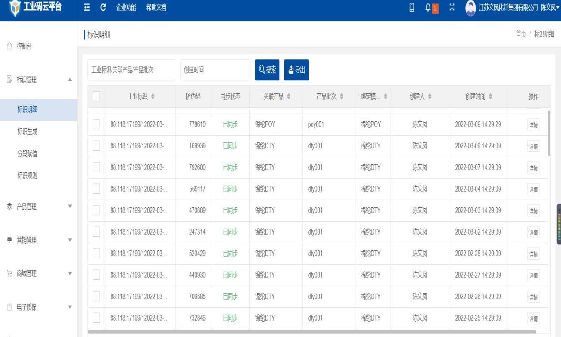Click the sidebar collapse menu icon

[87, 7]
